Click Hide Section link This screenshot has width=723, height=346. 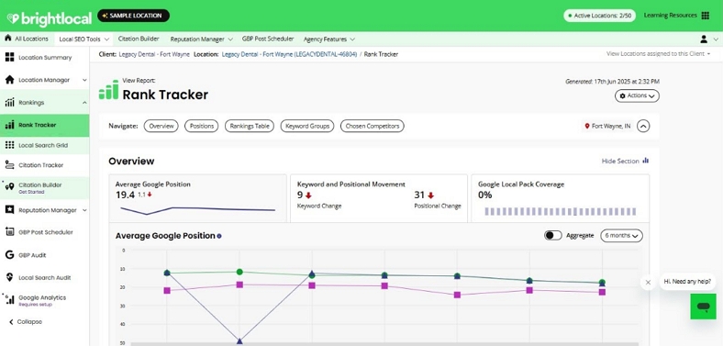620,161
